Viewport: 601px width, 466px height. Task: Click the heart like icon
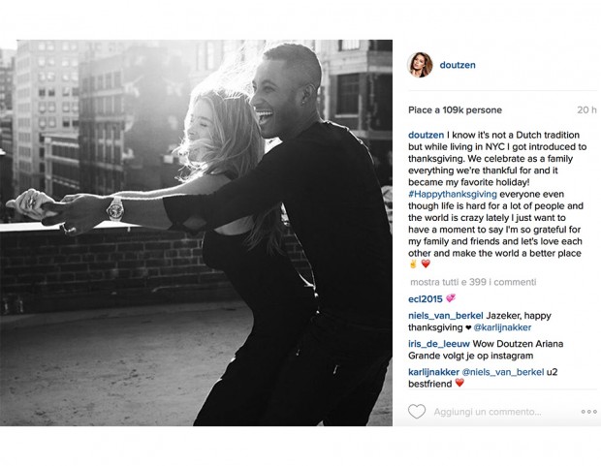point(417,411)
